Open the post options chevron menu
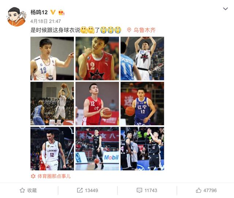 [x=225, y=9]
